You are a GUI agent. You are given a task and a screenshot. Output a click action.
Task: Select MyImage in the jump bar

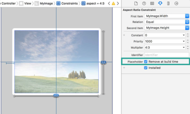pos(44,3)
